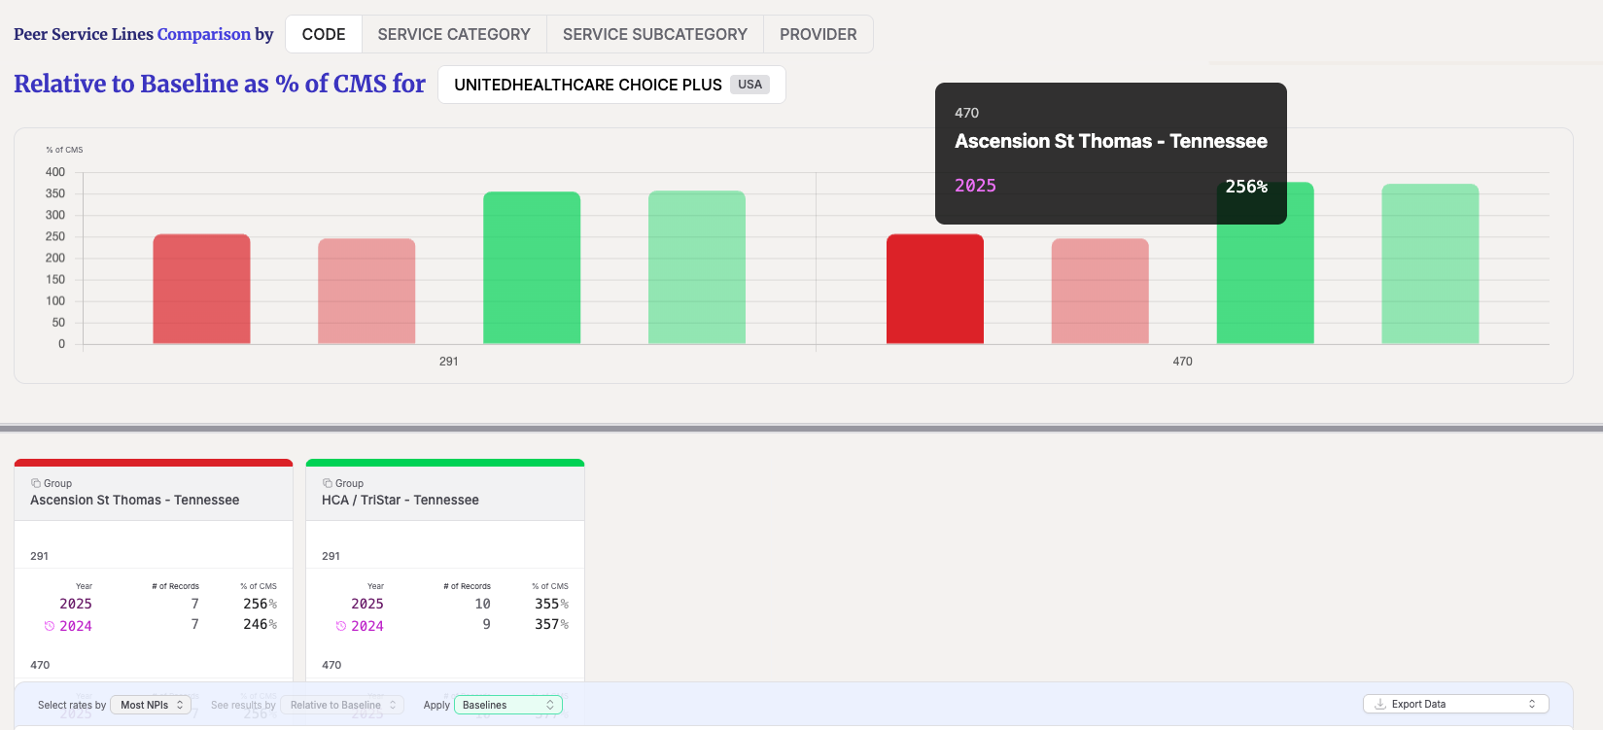Open the Export Data dropdown

(1455, 704)
